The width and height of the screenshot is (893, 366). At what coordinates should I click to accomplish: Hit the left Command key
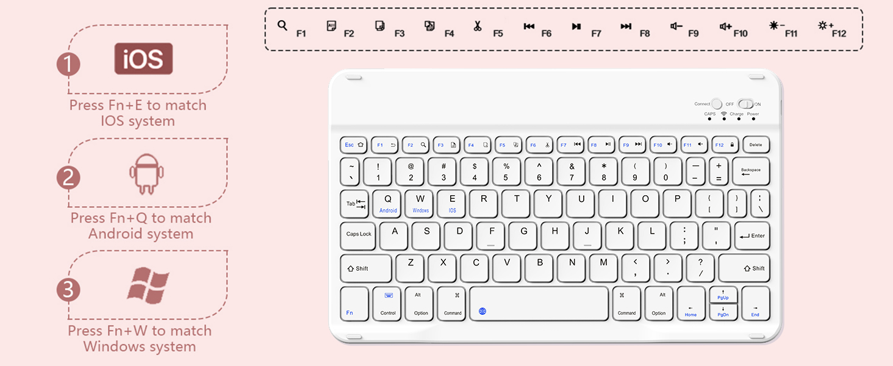tap(452, 303)
